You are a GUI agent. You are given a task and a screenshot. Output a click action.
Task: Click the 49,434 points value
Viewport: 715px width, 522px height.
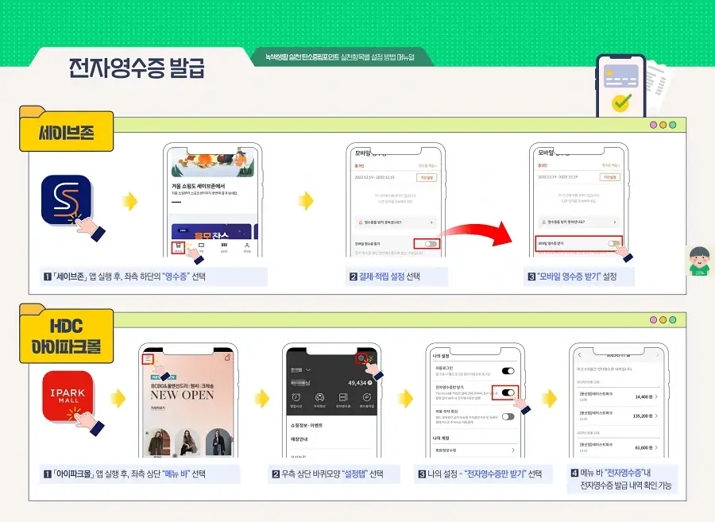click(357, 383)
